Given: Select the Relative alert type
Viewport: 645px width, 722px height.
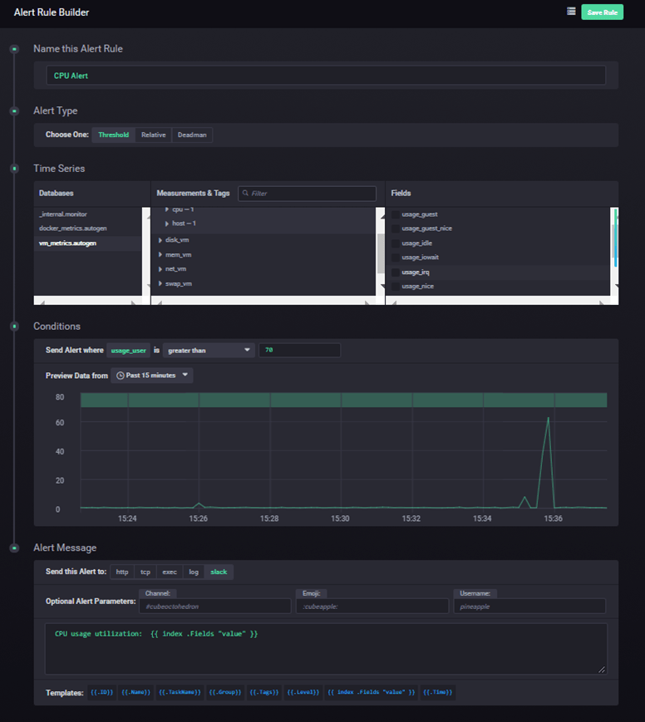Looking at the screenshot, I should click(153, 135).
